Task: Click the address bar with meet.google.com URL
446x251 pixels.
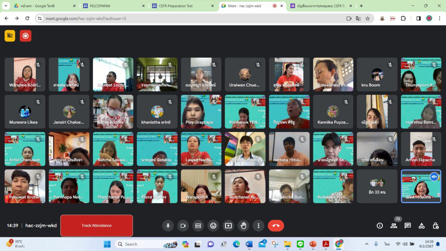Action: pyautogui.click(x=204, y=18)
